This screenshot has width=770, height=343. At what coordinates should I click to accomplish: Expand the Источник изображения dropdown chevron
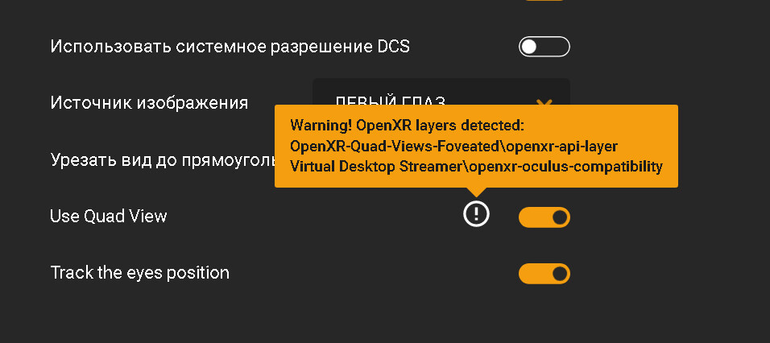coord(544,102)
